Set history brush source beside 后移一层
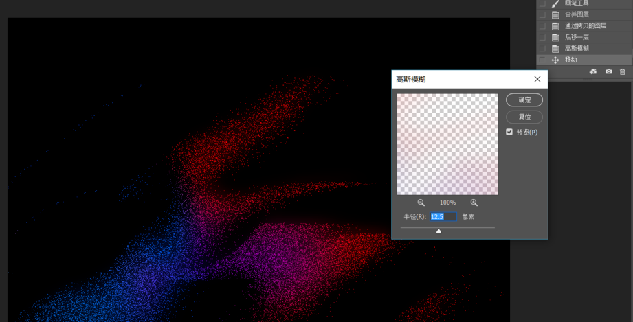This screenshot has width=633, height=322. (542, 37)
